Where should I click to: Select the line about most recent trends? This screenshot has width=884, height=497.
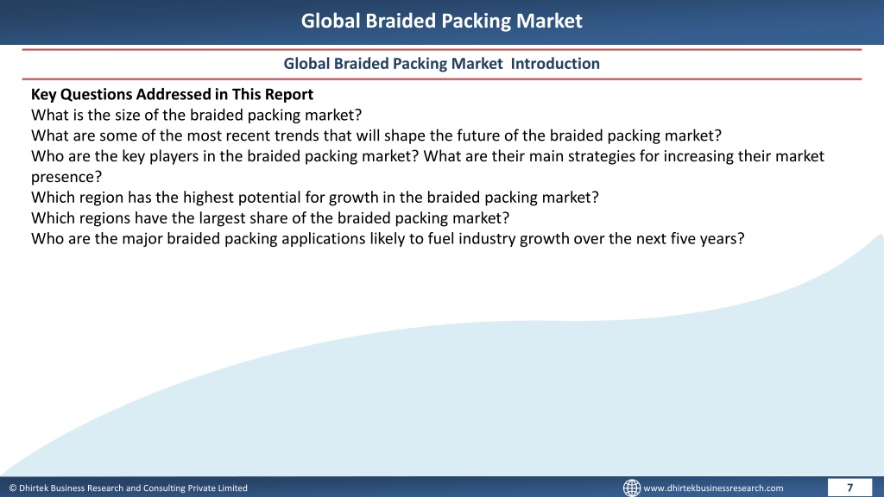click(x=376, y=135)
